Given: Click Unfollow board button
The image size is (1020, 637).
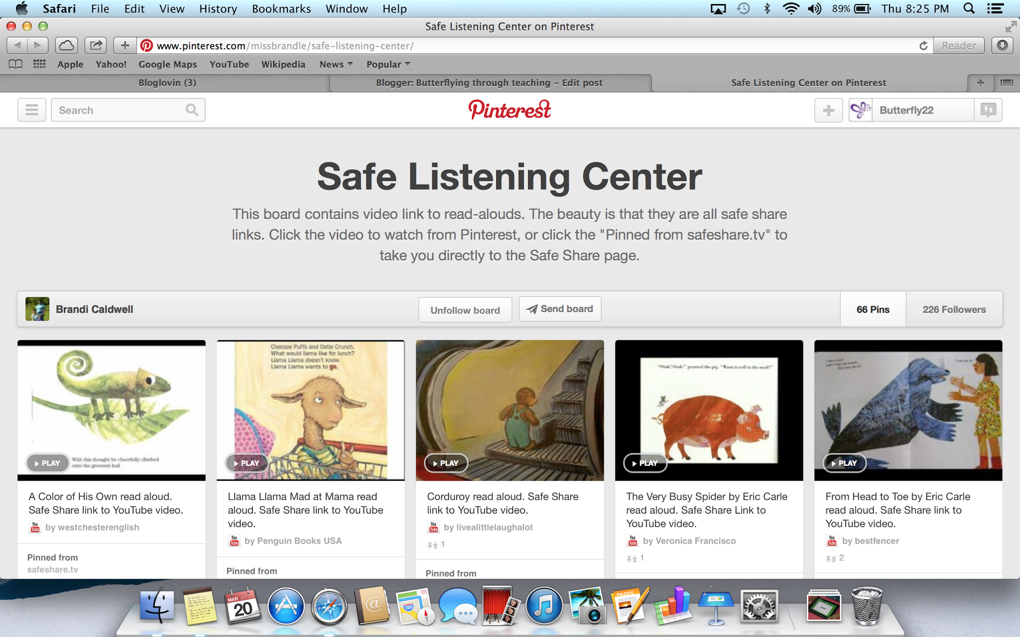Looking at the screenshot, I should click(x=465, y=310).
